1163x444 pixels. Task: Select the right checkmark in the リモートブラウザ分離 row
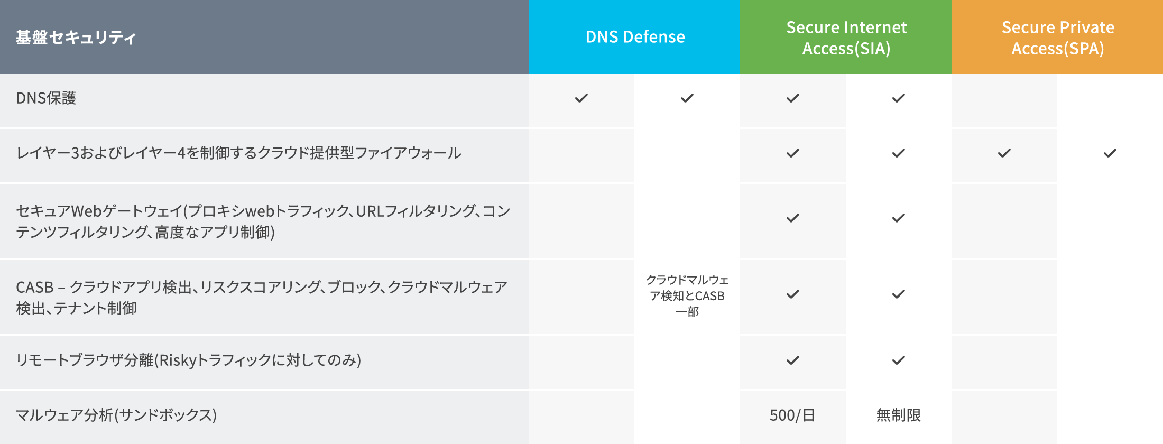[x=899, y=360]
